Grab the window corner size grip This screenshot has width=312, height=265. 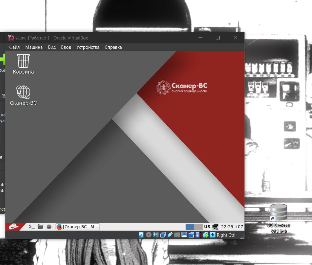click(x=242, y=237)
